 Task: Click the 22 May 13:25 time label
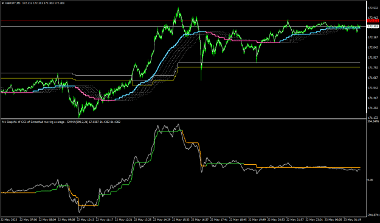143,220
